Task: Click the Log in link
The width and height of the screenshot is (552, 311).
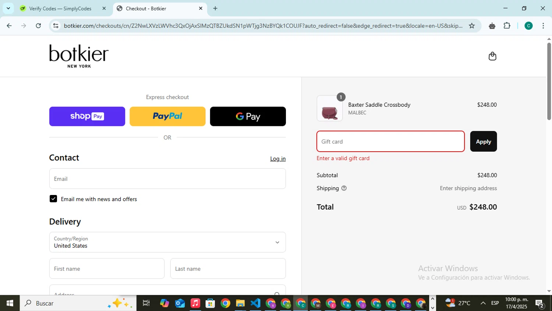Action: (x=278, y=159)
